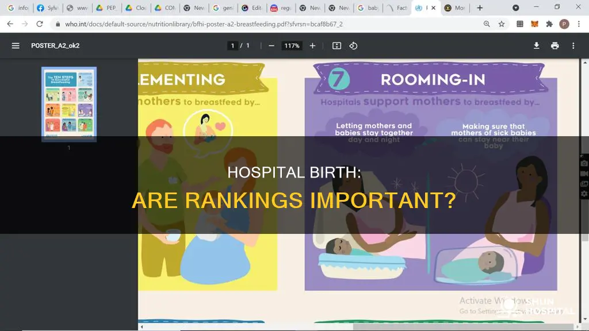Viewport: 589px width, 331px height.
Task: Click the fit to page icon
Action: 336,46
